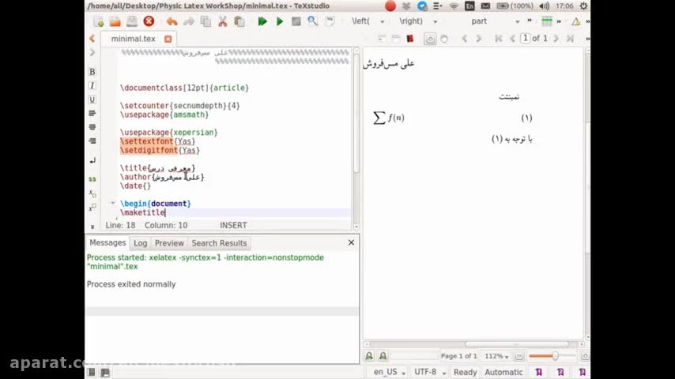Collapse the \begin{document} fold marker
This screenshot has width=675, height=379.
(x=113, y=204)
